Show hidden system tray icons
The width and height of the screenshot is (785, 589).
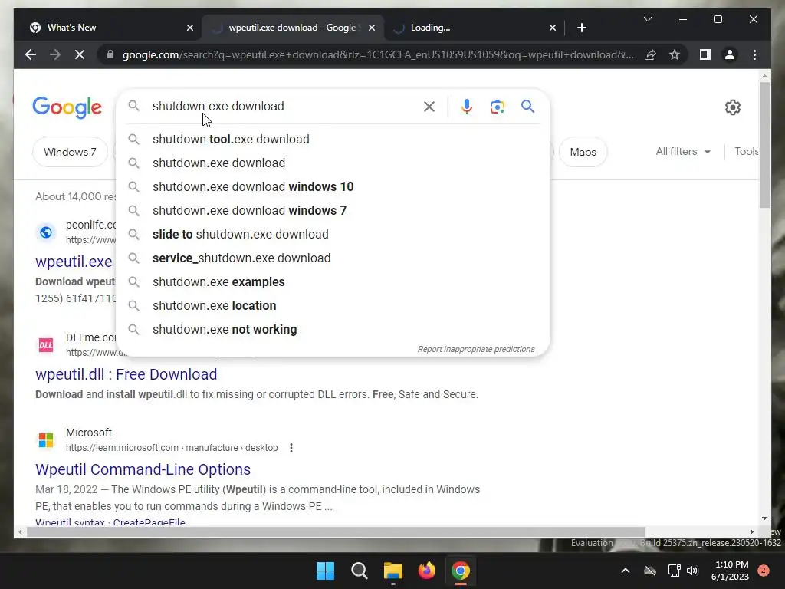coord(626,571)
